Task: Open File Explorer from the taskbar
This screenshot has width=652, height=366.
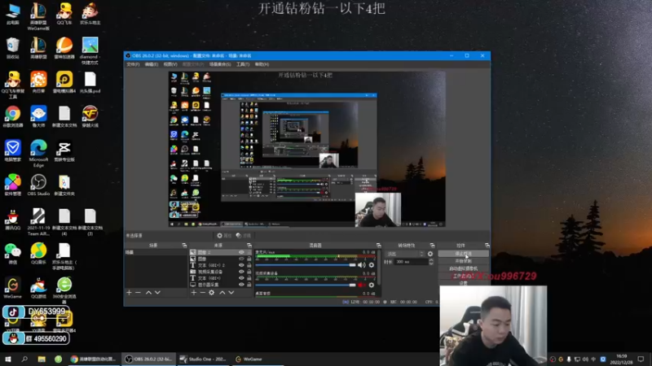Action: (x=42, y=359)
